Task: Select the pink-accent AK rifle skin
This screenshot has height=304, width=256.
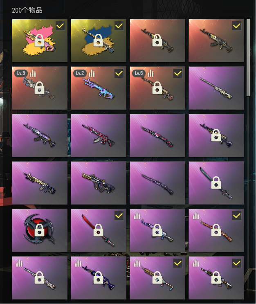Action: tap(99, 135)
